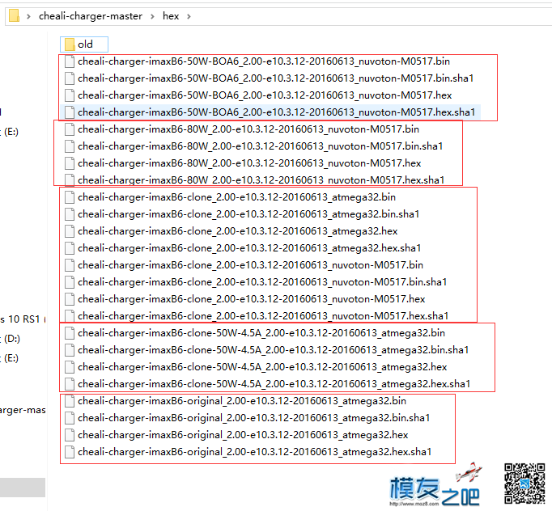The height and width of the screenshot is (511, 552).
Task: Click file icon of imaxB6-clone-50W-4.5A atmega32.hex
Action: (70, 367)
